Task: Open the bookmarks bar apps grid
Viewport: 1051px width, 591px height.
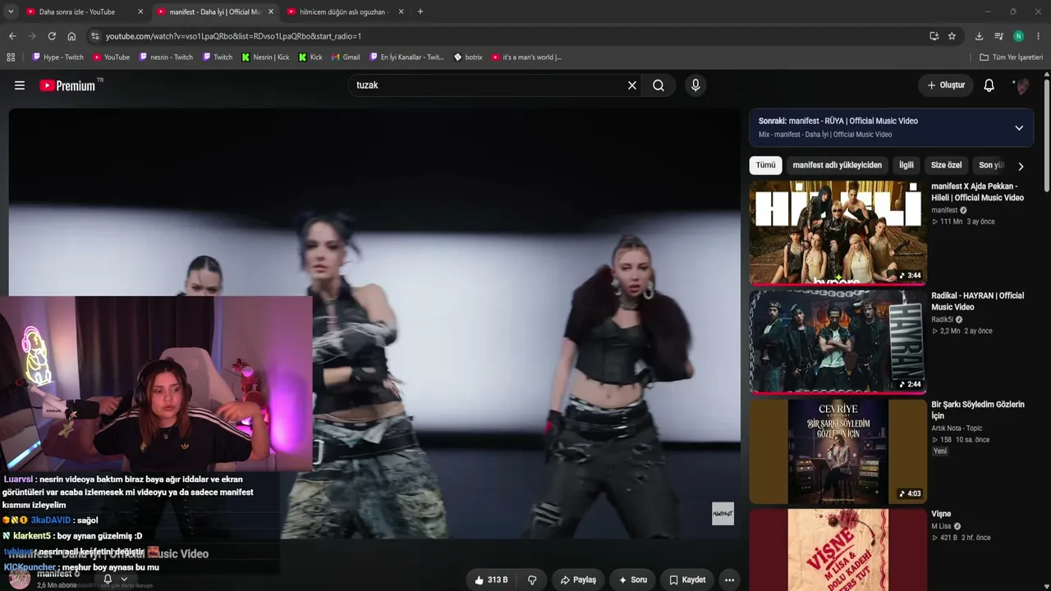Action: (11, 57)
